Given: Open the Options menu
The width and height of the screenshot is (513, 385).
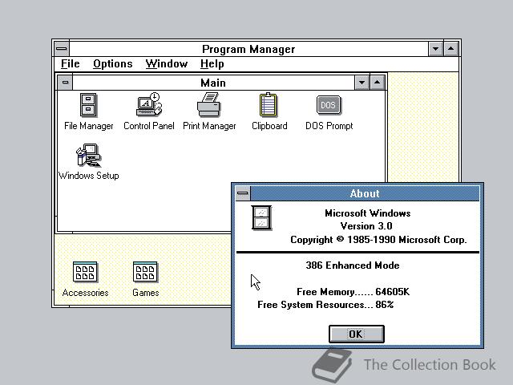Looking at the screenshot, I should [113, 64].
